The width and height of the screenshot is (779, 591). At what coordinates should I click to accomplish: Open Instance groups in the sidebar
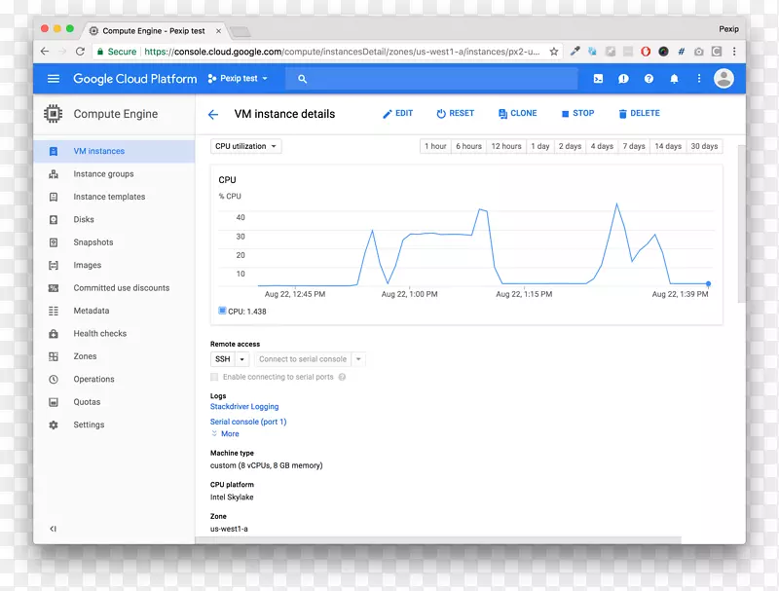click(103, 174)
